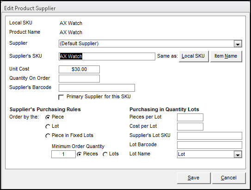Screen dimensions: 251x190
Task: Click the Unit Cost field
Action: pyautogui.click(x=79, y=69)
